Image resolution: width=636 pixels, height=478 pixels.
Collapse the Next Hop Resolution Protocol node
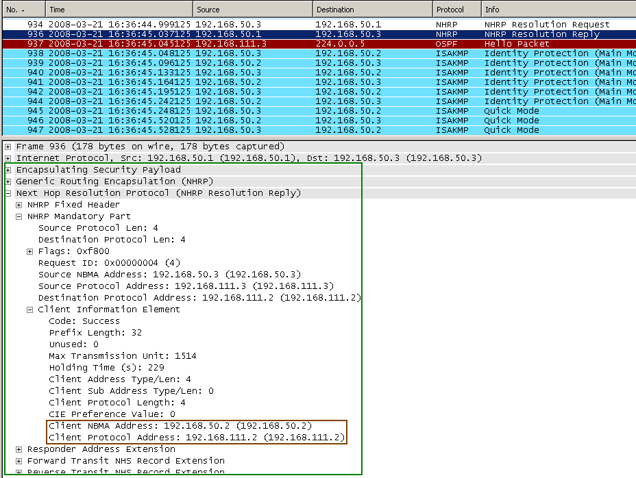(x=8, y=193)
